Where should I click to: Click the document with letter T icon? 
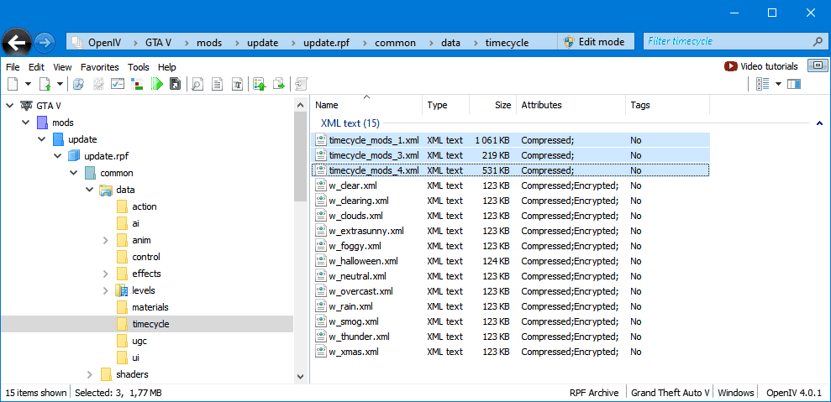pyautogui.click(x=238, y=84)
